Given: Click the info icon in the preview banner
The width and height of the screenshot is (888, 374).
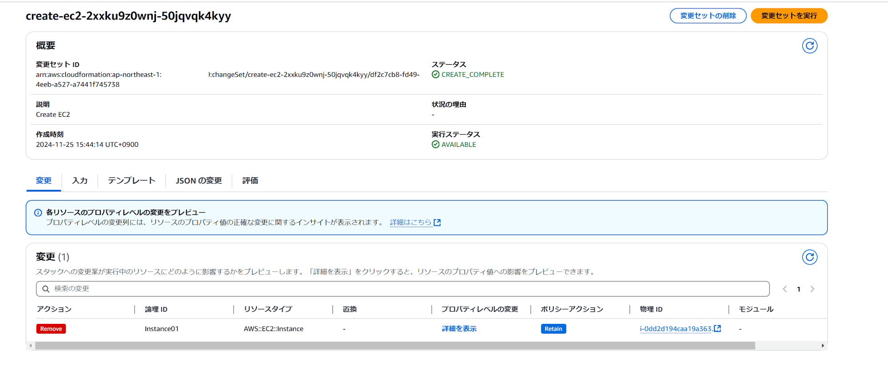Looking at the screenshot, I should pos(38,213).
